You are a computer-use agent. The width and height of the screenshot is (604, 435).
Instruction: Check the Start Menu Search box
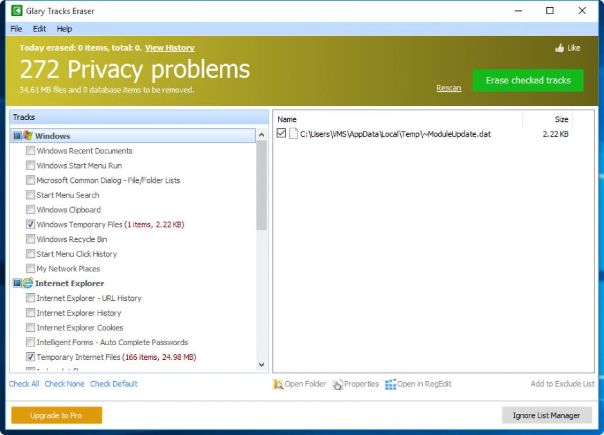tap(30, 194)
